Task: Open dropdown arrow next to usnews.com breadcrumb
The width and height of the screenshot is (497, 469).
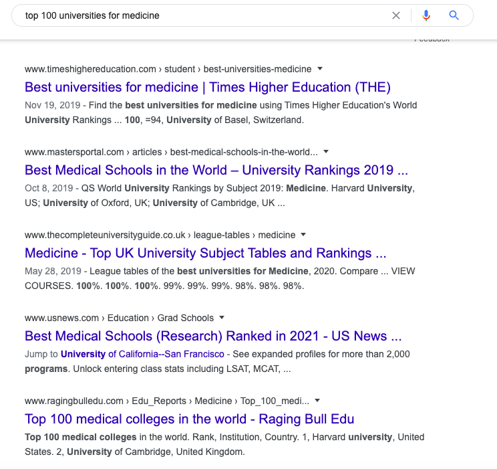Action: click(222, 317)
